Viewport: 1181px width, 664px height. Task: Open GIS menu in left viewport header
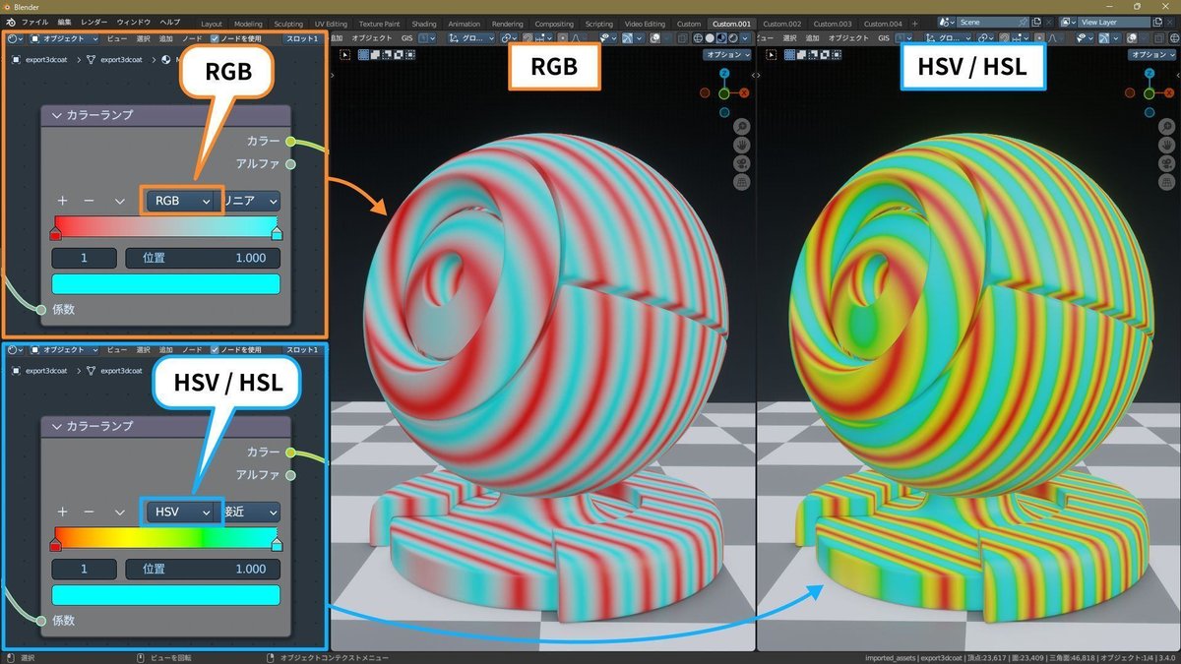(x=406, y=38)
